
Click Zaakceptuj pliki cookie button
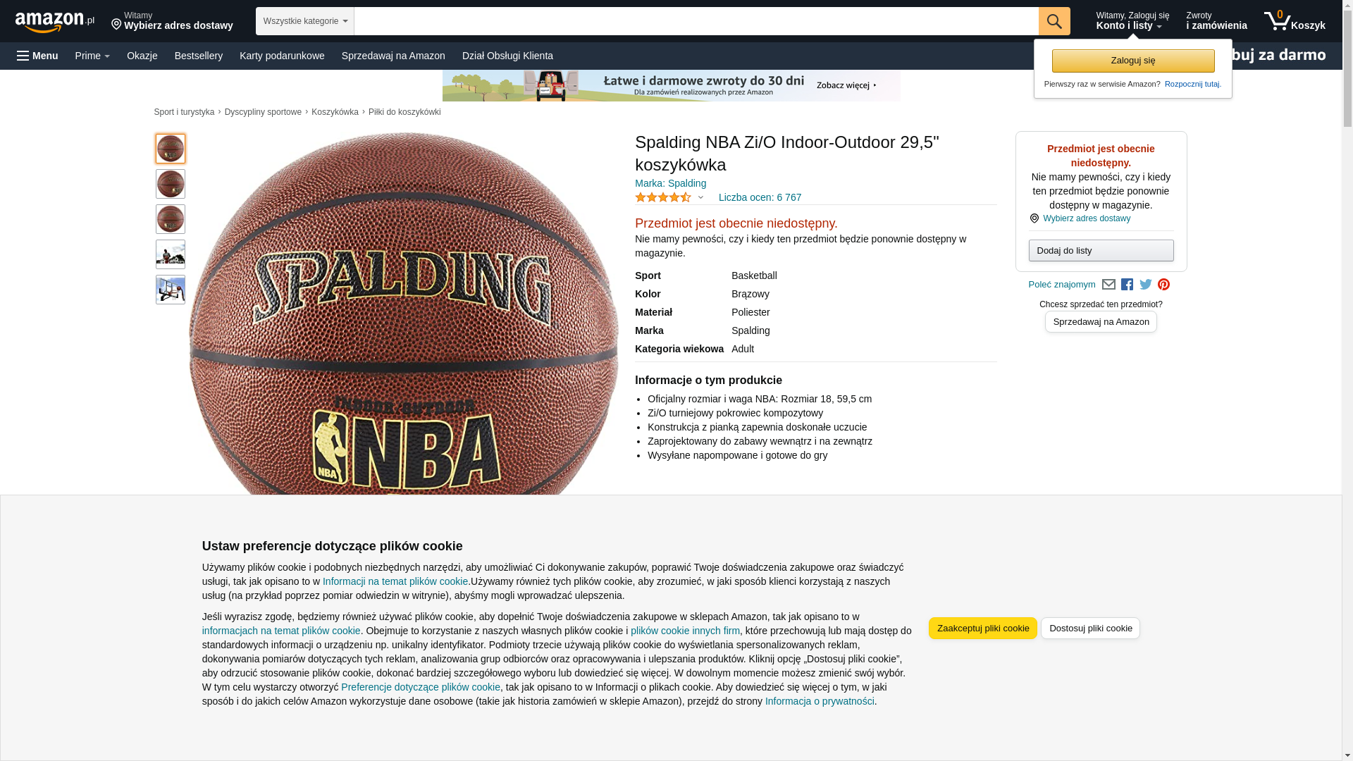click(x=982, y=629)
